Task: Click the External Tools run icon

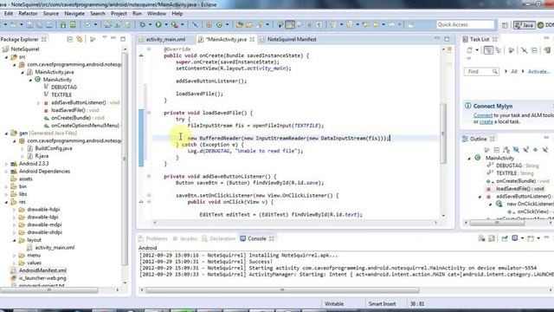Action: pos(175,24)
